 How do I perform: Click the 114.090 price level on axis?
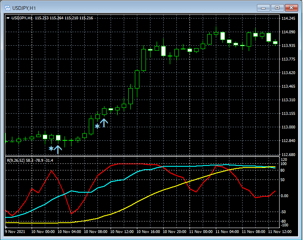288,32
